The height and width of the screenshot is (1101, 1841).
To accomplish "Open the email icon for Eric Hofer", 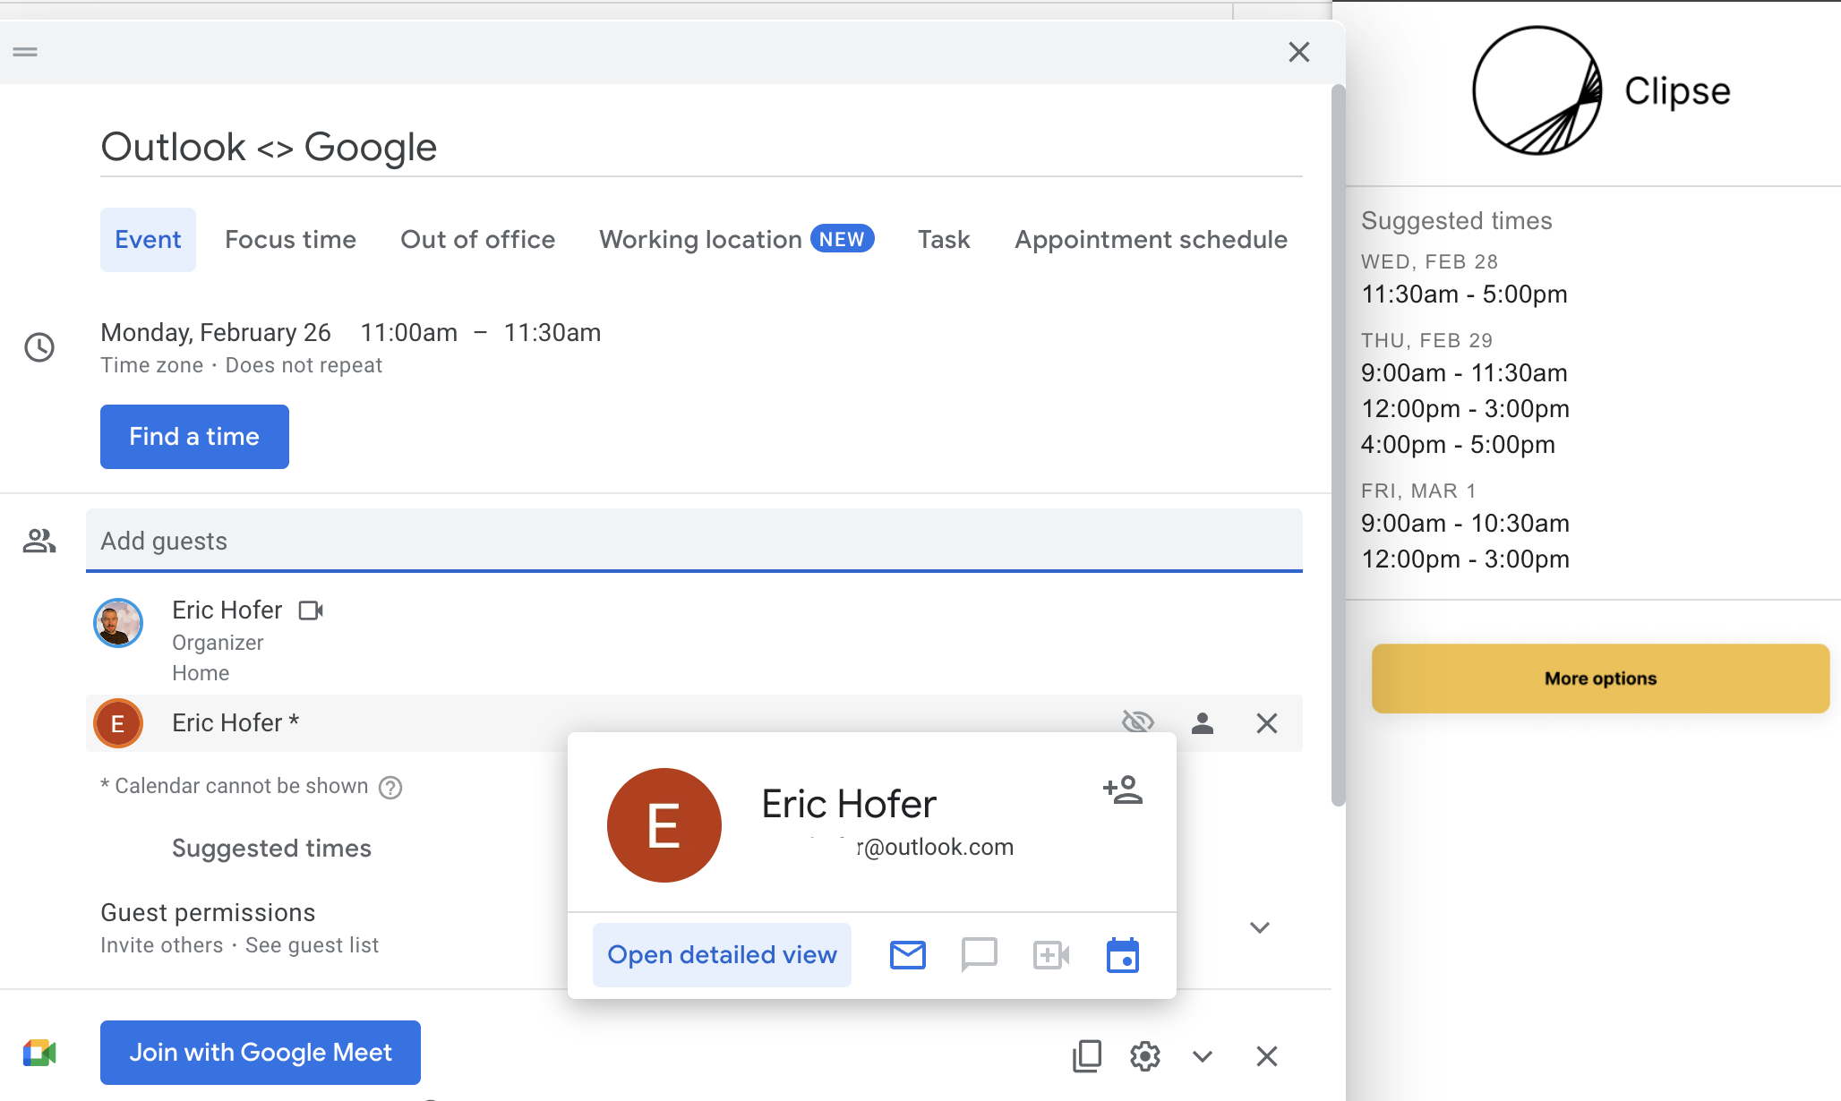I will (x=907, y=954).
